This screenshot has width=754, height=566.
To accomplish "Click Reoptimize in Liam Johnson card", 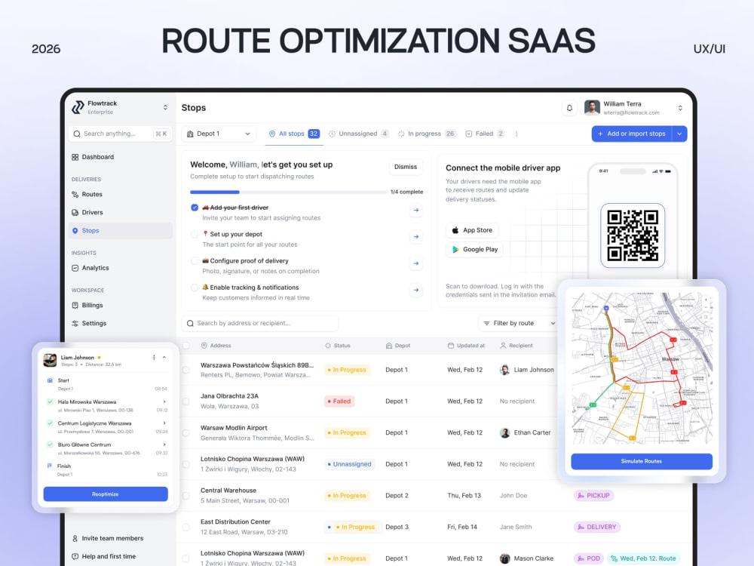I will [106, 494].
